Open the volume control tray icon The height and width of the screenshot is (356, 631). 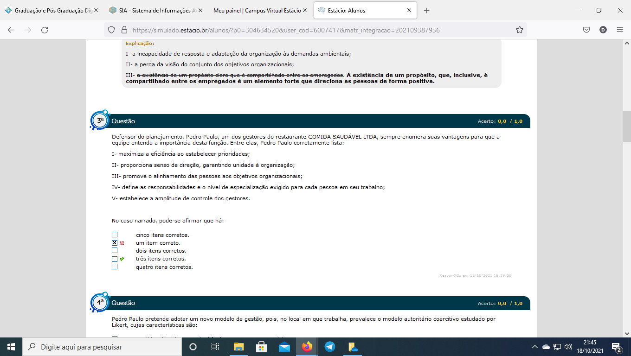[x=568, y=347]
